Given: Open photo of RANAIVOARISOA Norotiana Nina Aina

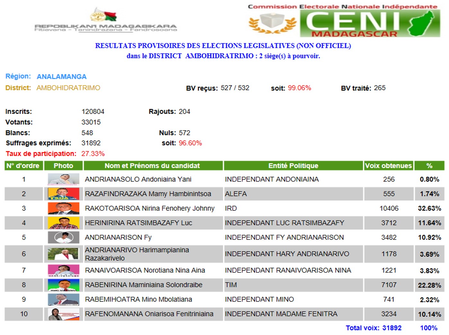Looking at the screenshot, I should (64, 271).
